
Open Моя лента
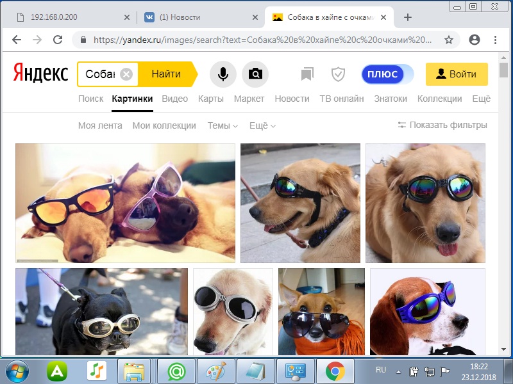point(100,125)
